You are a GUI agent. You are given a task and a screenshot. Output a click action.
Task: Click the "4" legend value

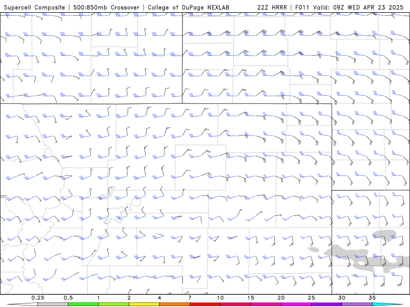point(159,298)
